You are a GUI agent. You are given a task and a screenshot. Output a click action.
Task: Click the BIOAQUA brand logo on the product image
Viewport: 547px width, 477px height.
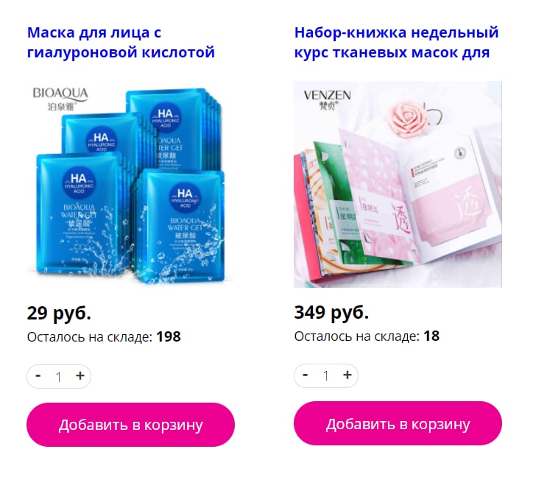point(60,99)
